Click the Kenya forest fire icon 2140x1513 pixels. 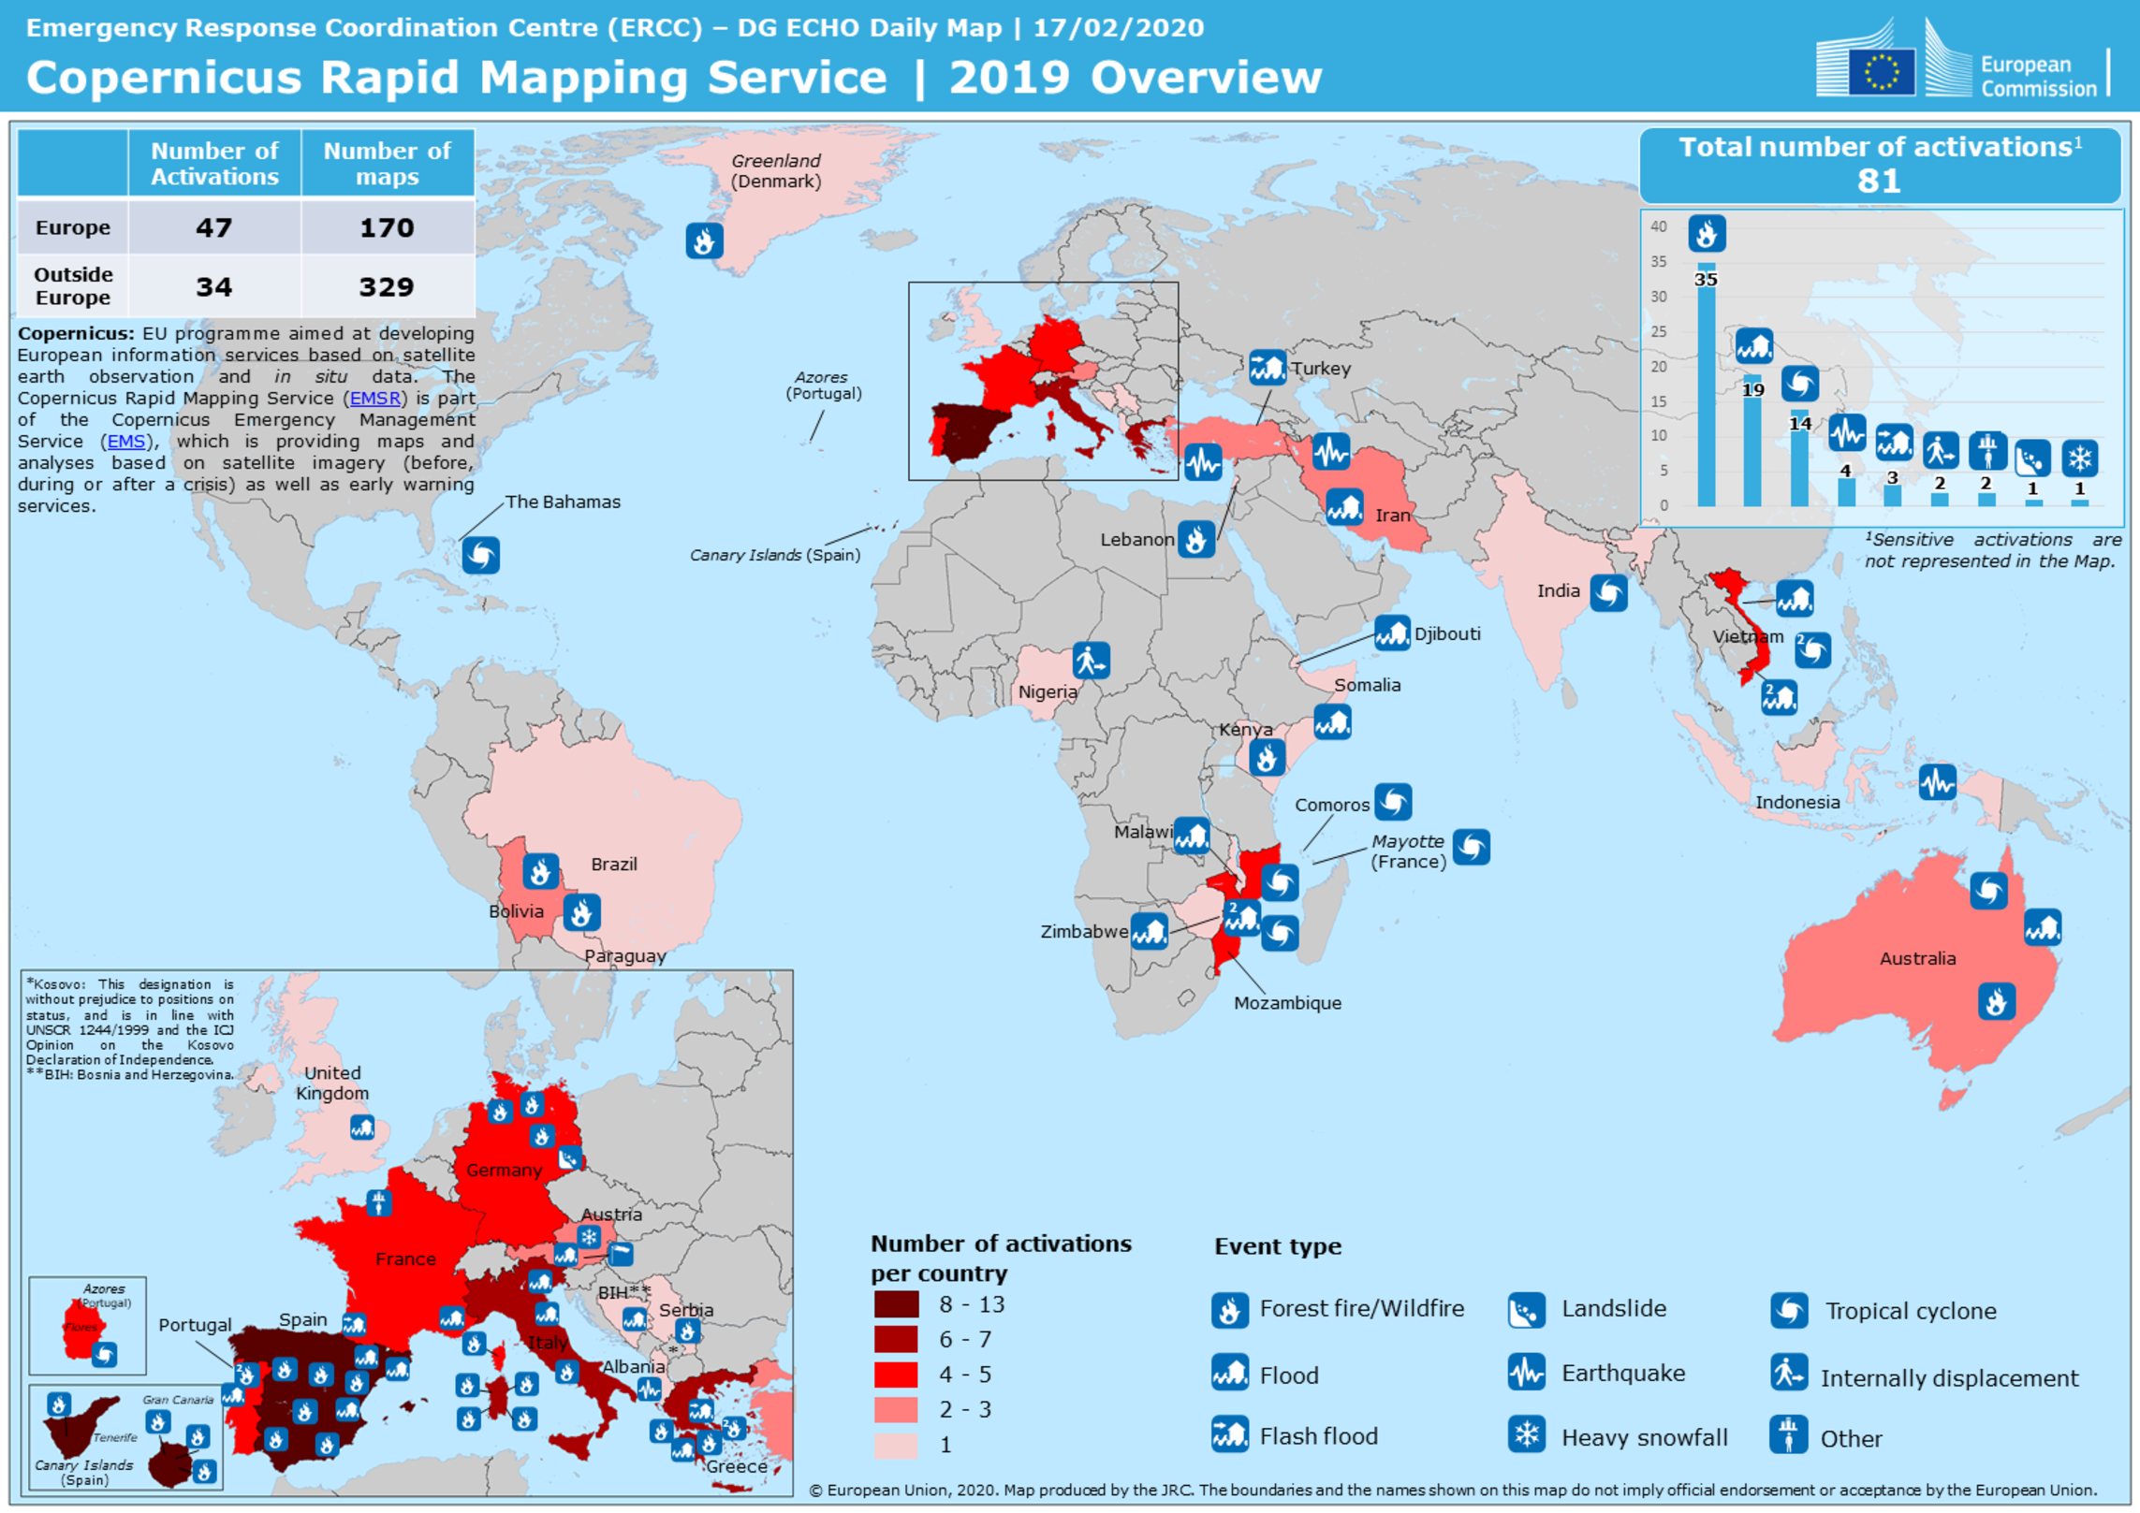pyautogui.click(x=1266, y=758)
